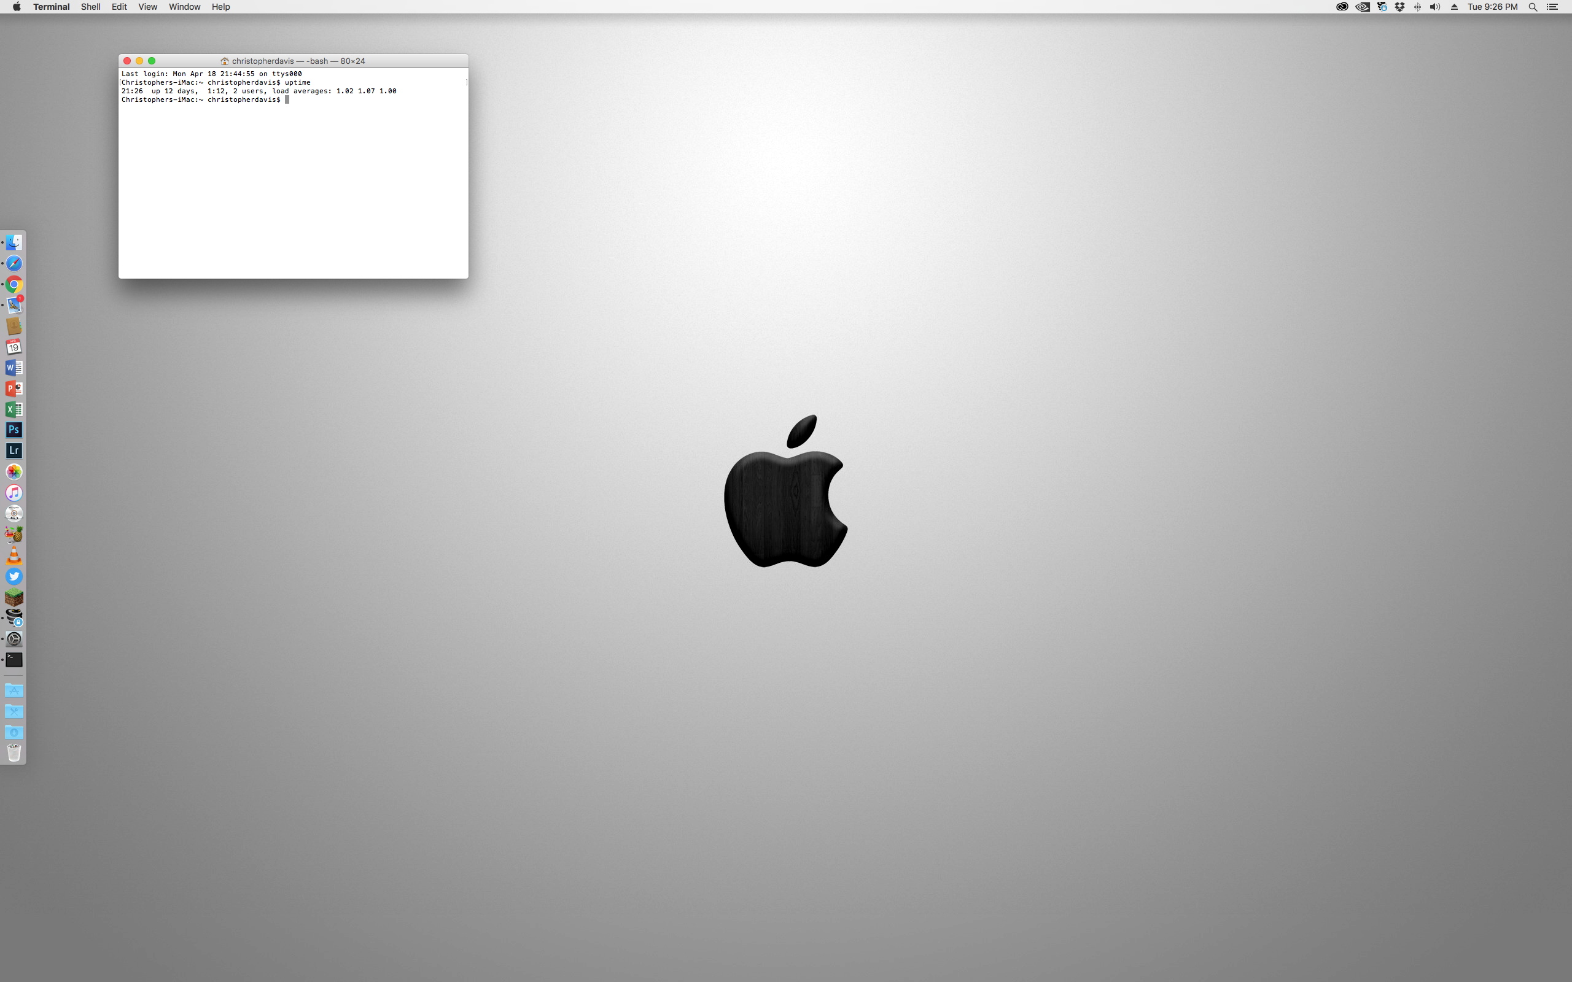Open the Apple menu

click(x=16, y=7)
